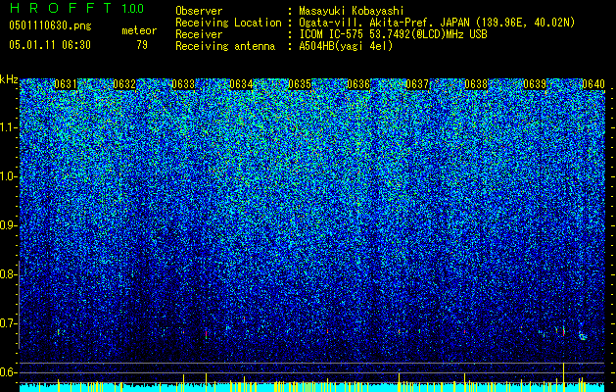Click the tallest yellow spike near 0639
Viewport: 616px width, 392px height.
(564, 376)
